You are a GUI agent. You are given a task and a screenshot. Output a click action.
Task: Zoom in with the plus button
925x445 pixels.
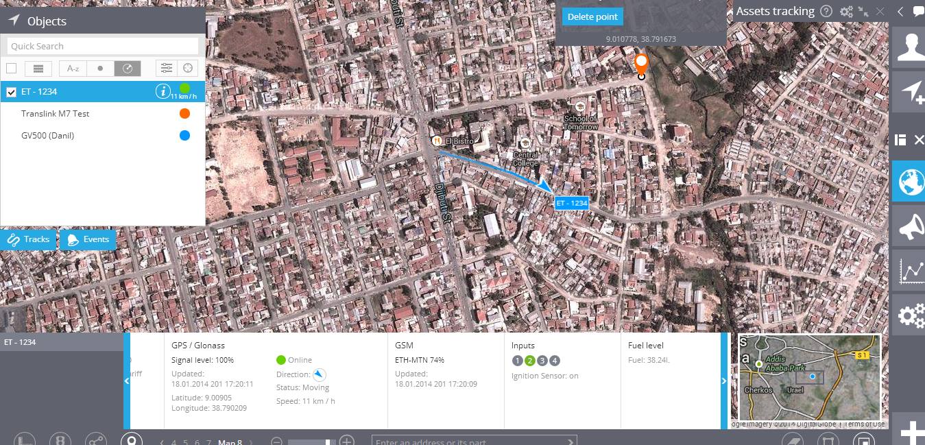coord(347,441)
